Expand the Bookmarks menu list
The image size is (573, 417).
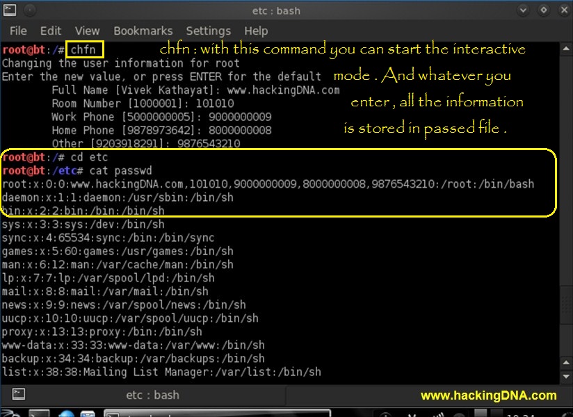click(143, 31)
